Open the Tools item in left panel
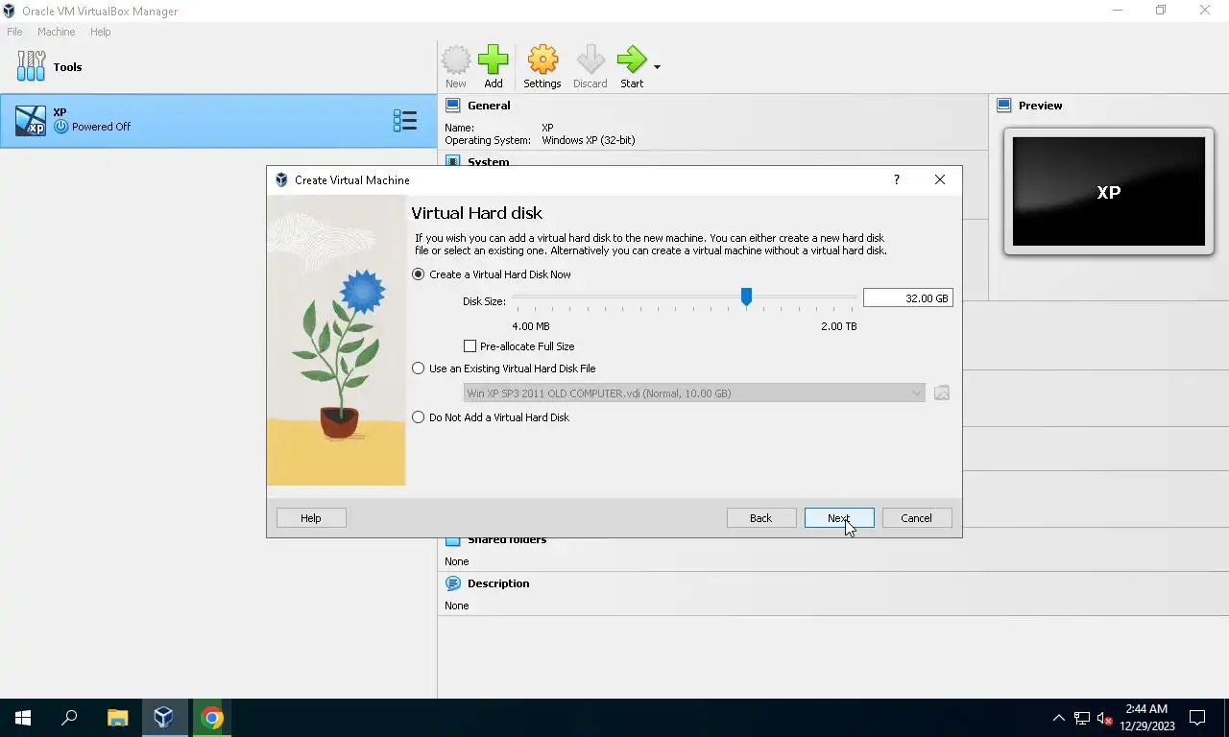 pyautogui.click(x=218, y=67)
